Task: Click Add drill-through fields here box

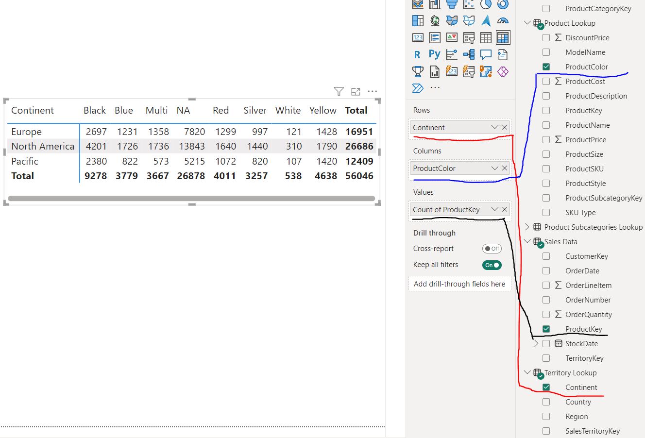Action: point(459,284)
